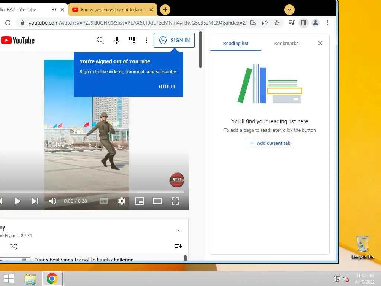Share this page via the share icon

(265, 23)
